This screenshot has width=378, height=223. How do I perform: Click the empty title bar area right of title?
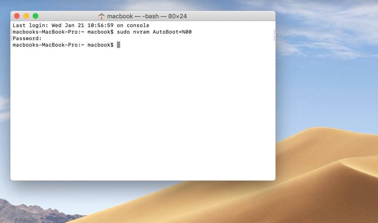(230, 16)
